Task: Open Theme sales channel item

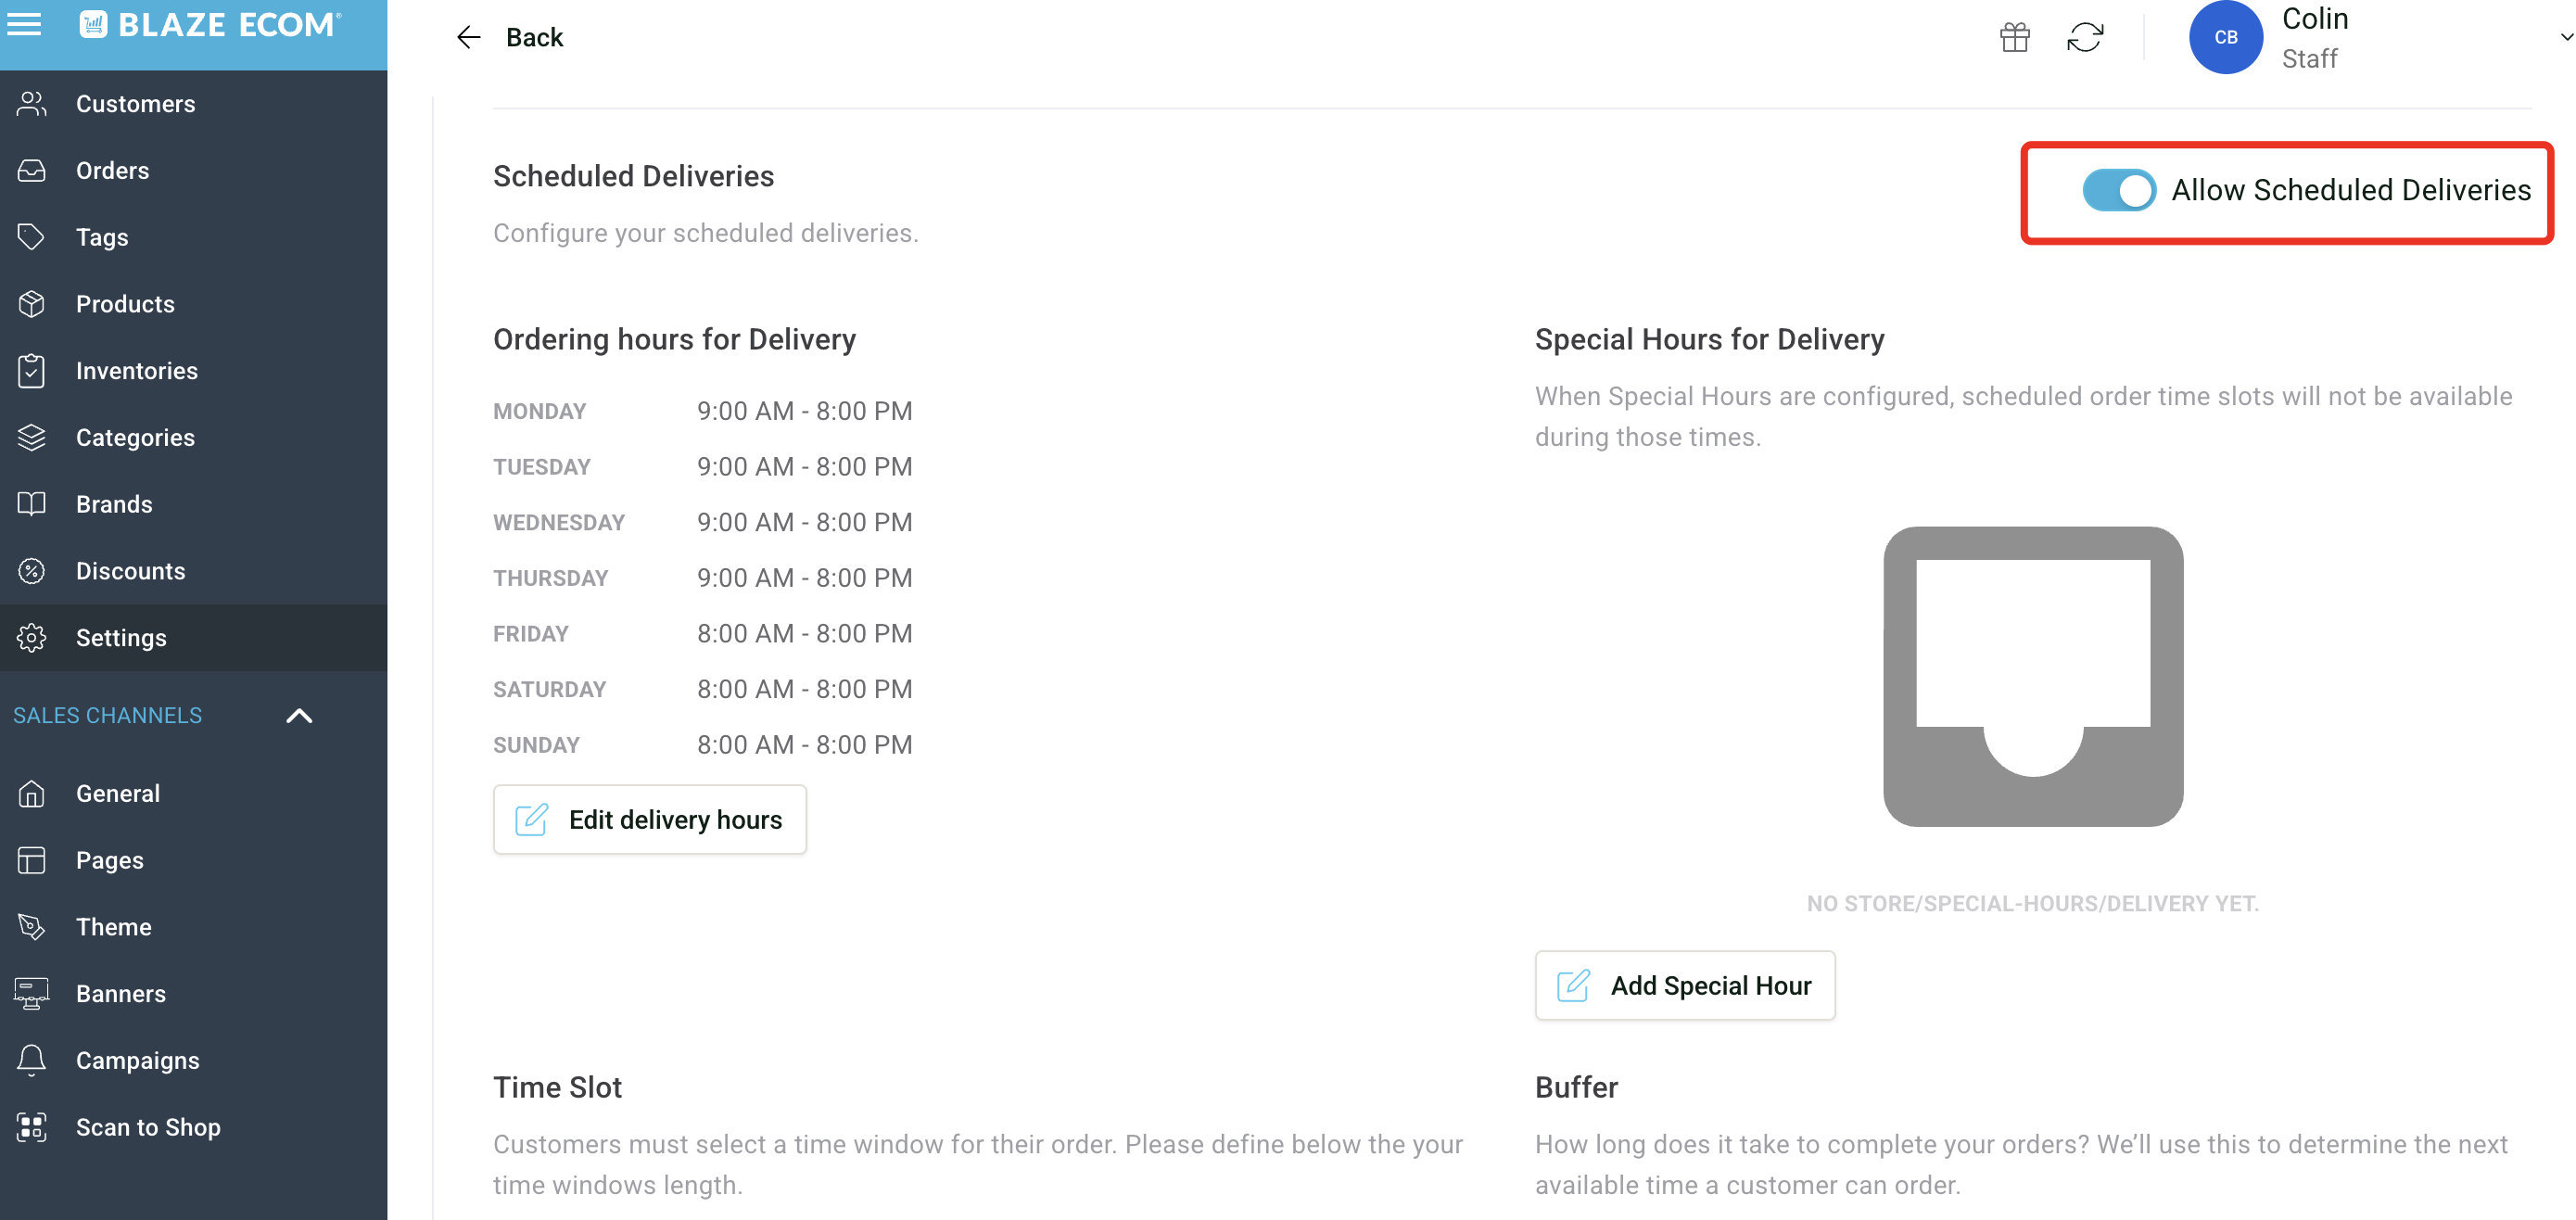Action: click(194, 927)
